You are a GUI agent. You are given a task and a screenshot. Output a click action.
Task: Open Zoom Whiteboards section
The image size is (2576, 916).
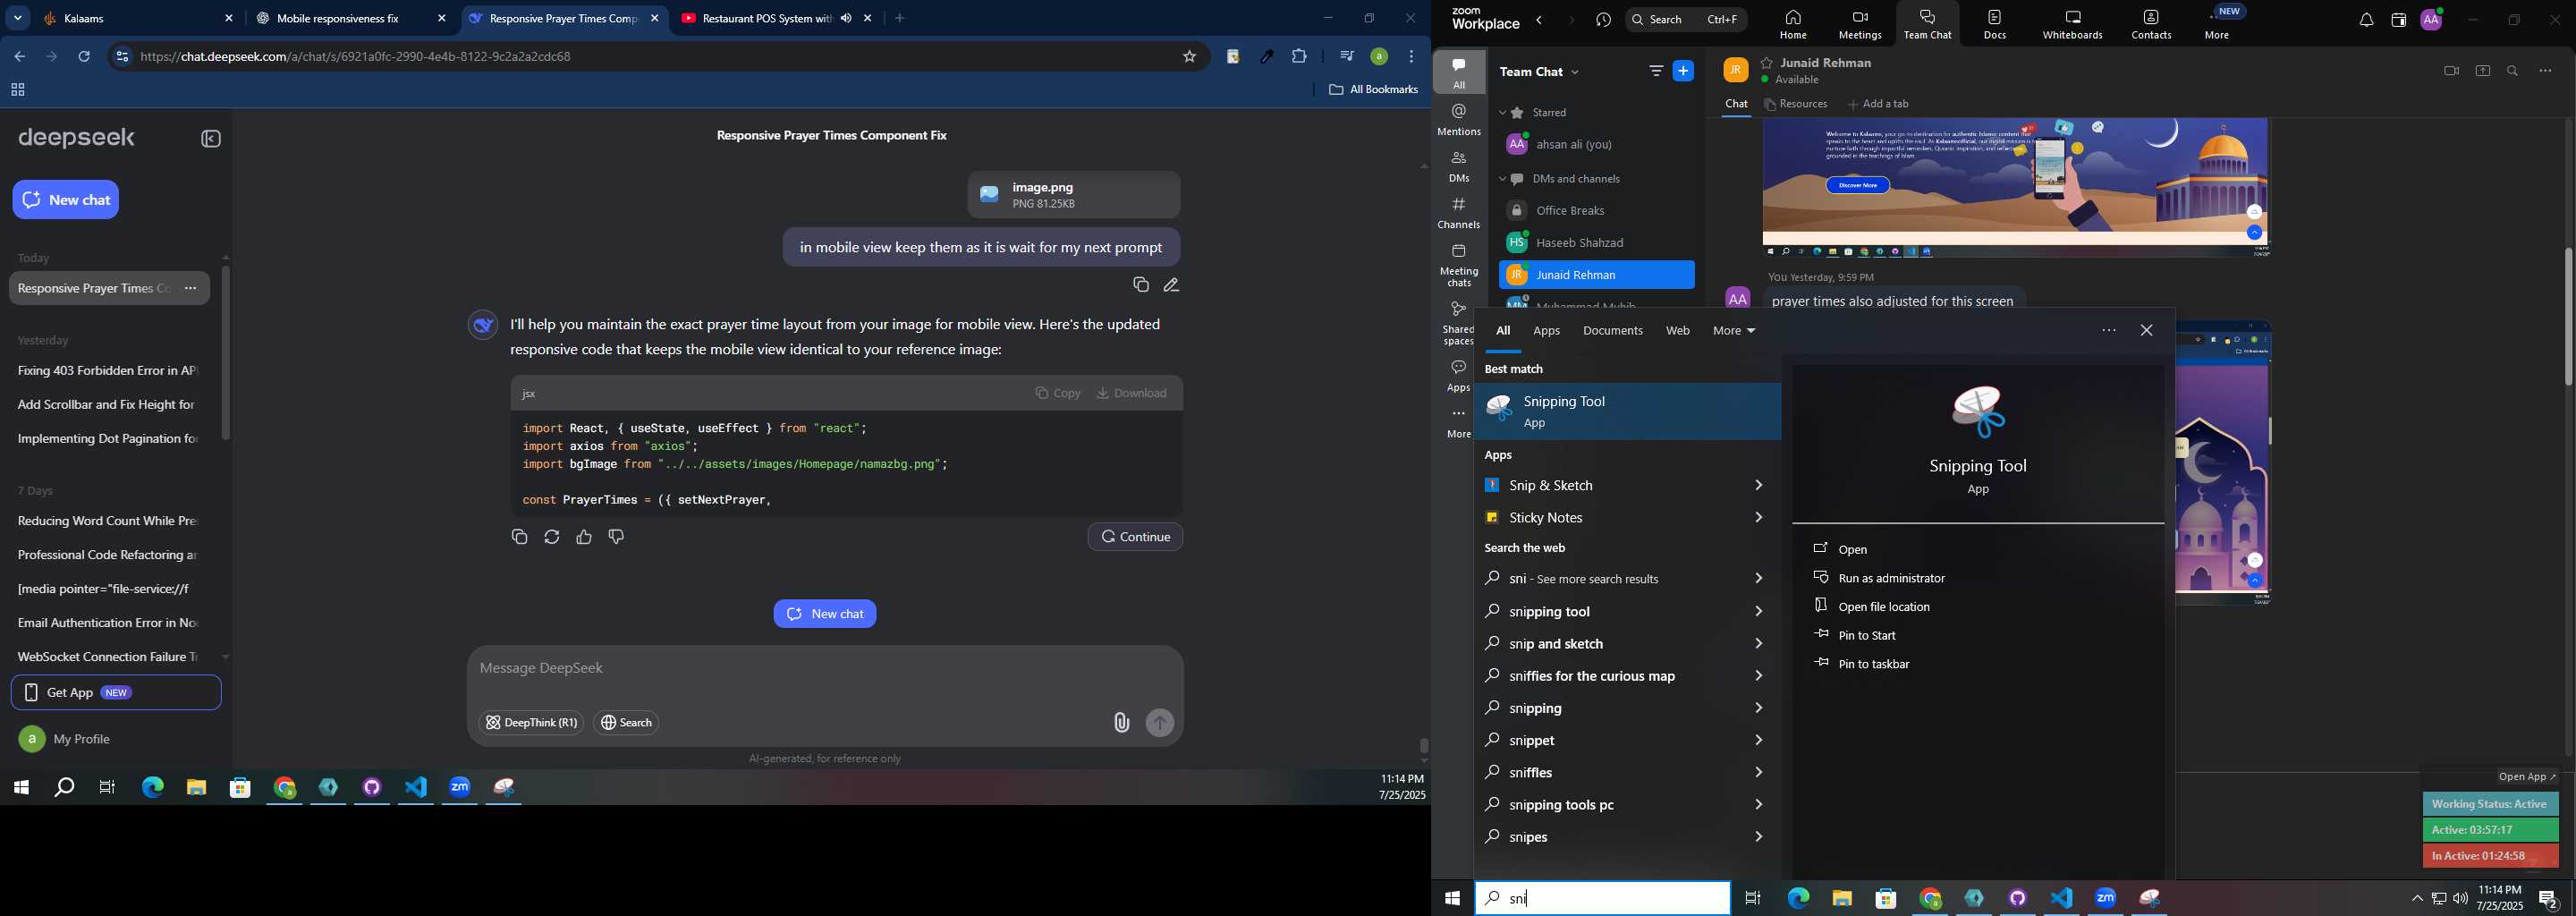pos(2073,25)
